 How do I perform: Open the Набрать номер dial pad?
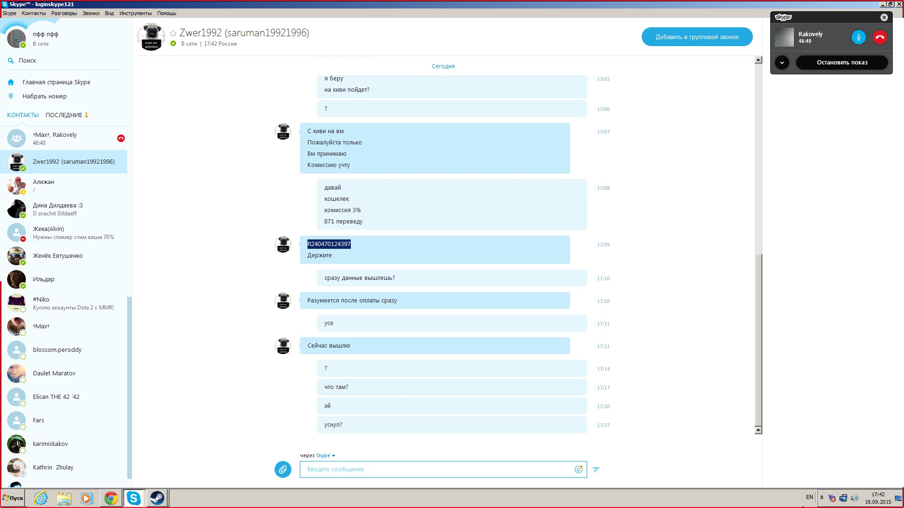pos(44,96)
